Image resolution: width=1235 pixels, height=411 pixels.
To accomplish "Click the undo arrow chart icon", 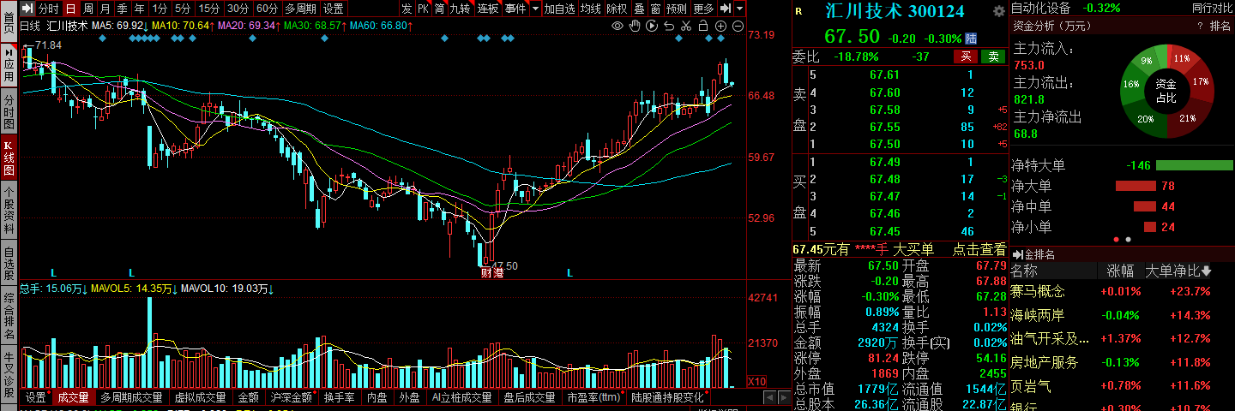I will click(668, 27).
